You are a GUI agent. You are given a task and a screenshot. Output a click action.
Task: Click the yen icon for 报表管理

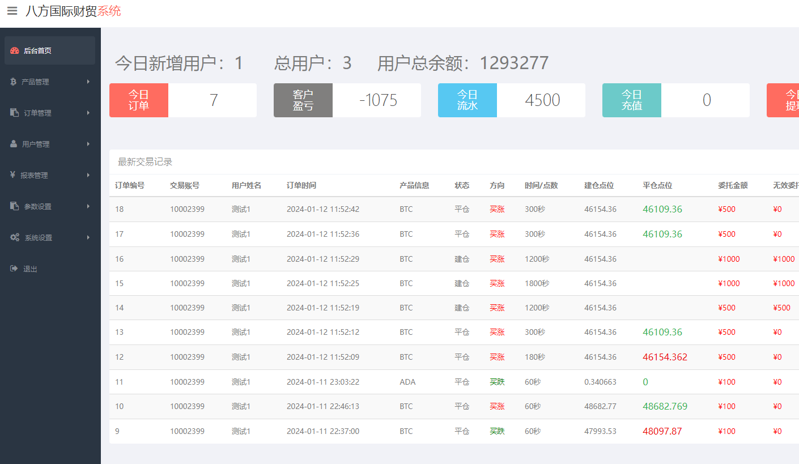[12, 175]
